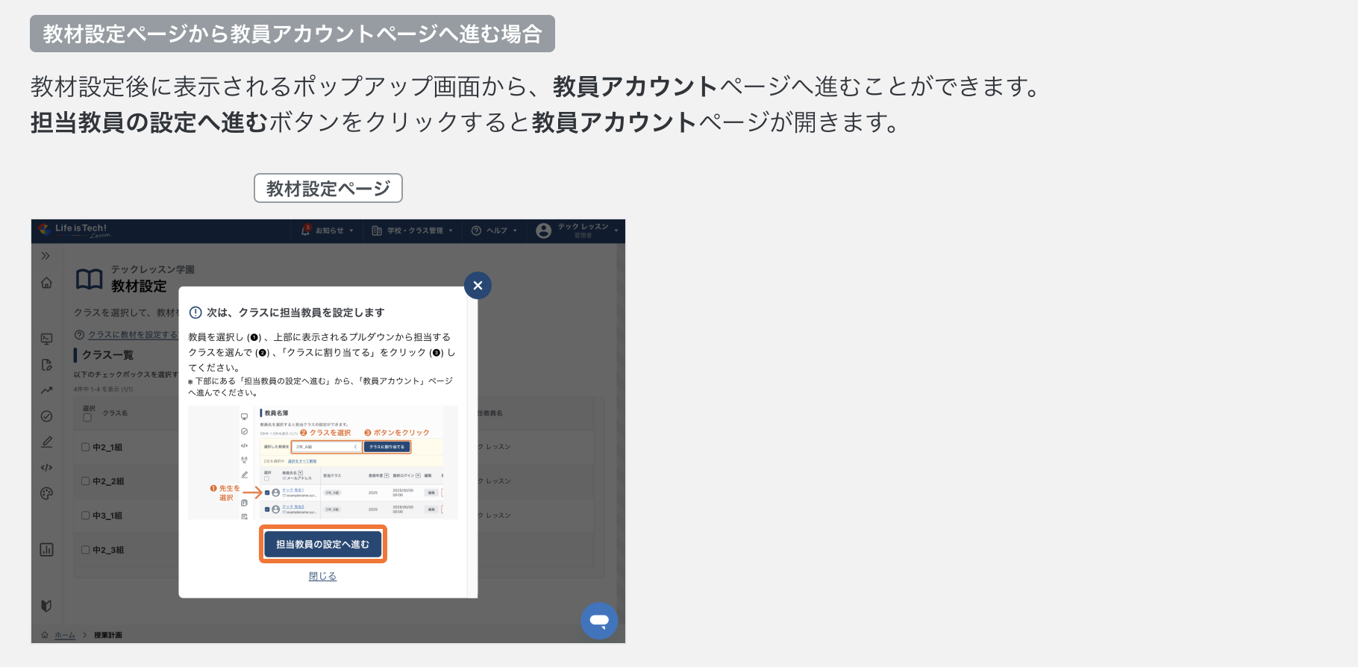Go to home via sidebar house icon
1358x667 pixels.
point(46,283)
